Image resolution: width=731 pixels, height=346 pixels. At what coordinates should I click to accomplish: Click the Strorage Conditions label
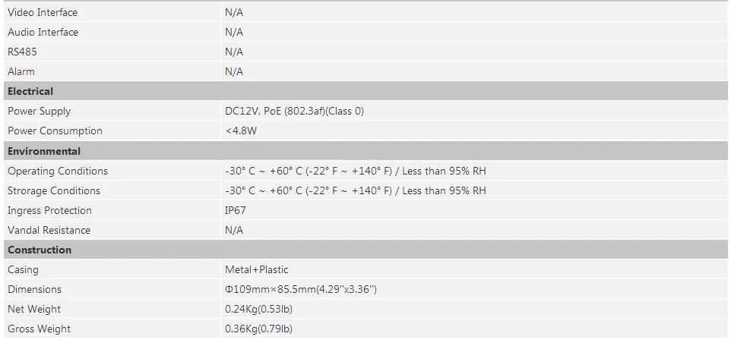[54, 191]
